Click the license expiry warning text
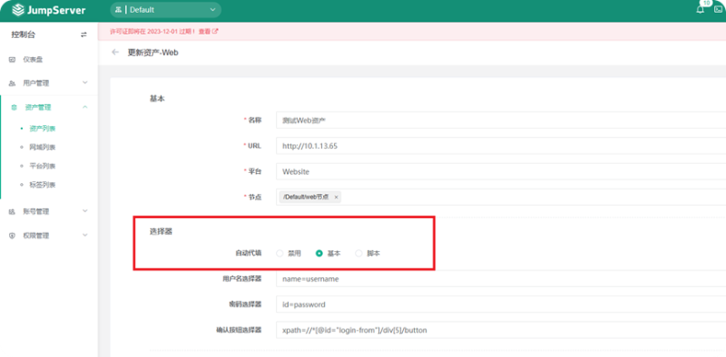Viewport: 726px width, 357px height. tap(152, 32)
